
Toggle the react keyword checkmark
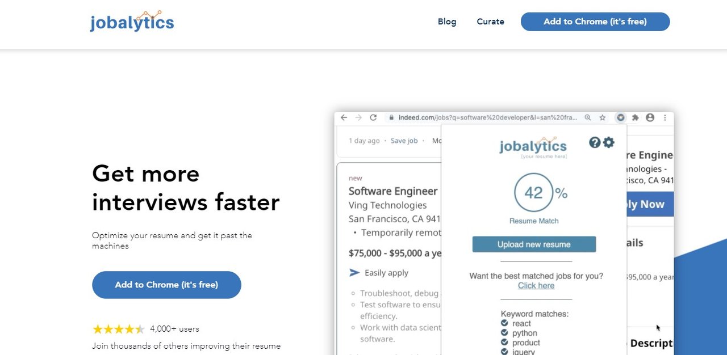(504, 323)
